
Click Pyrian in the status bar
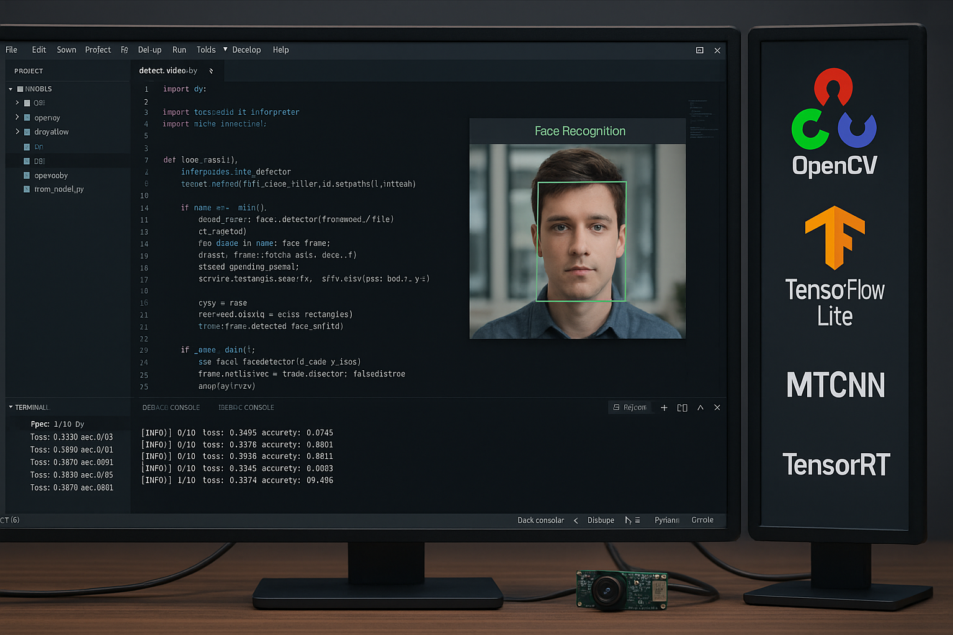[x=666, y=520]
